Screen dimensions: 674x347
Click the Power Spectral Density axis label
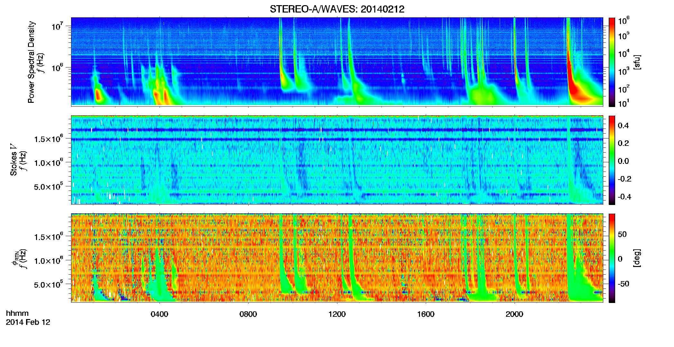point(31,62)
